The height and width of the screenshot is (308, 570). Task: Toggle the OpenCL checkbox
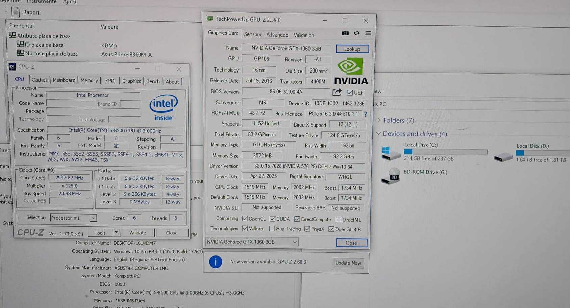[245, 219]
